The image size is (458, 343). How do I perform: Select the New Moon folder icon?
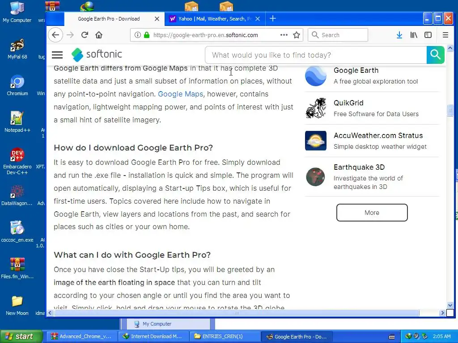coord(17,305)
